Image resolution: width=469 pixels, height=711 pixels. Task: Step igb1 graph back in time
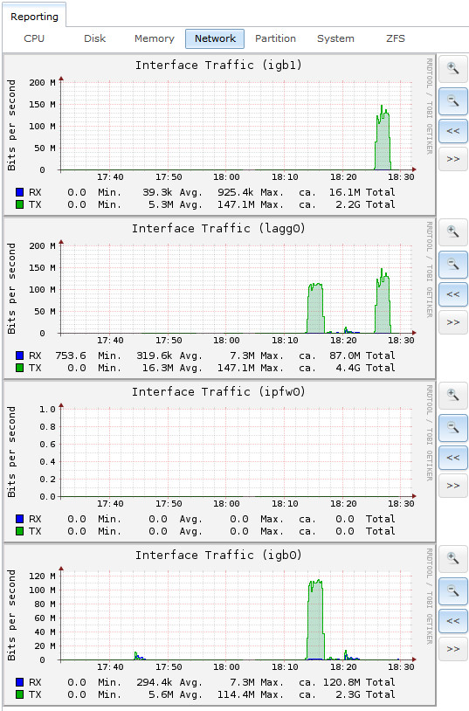pyautogui.click(x=452, y=131)
